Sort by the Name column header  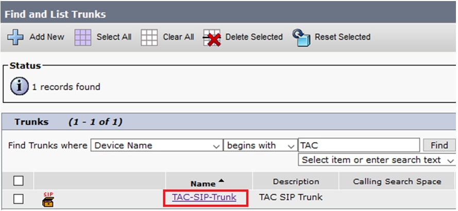point(203,184)
